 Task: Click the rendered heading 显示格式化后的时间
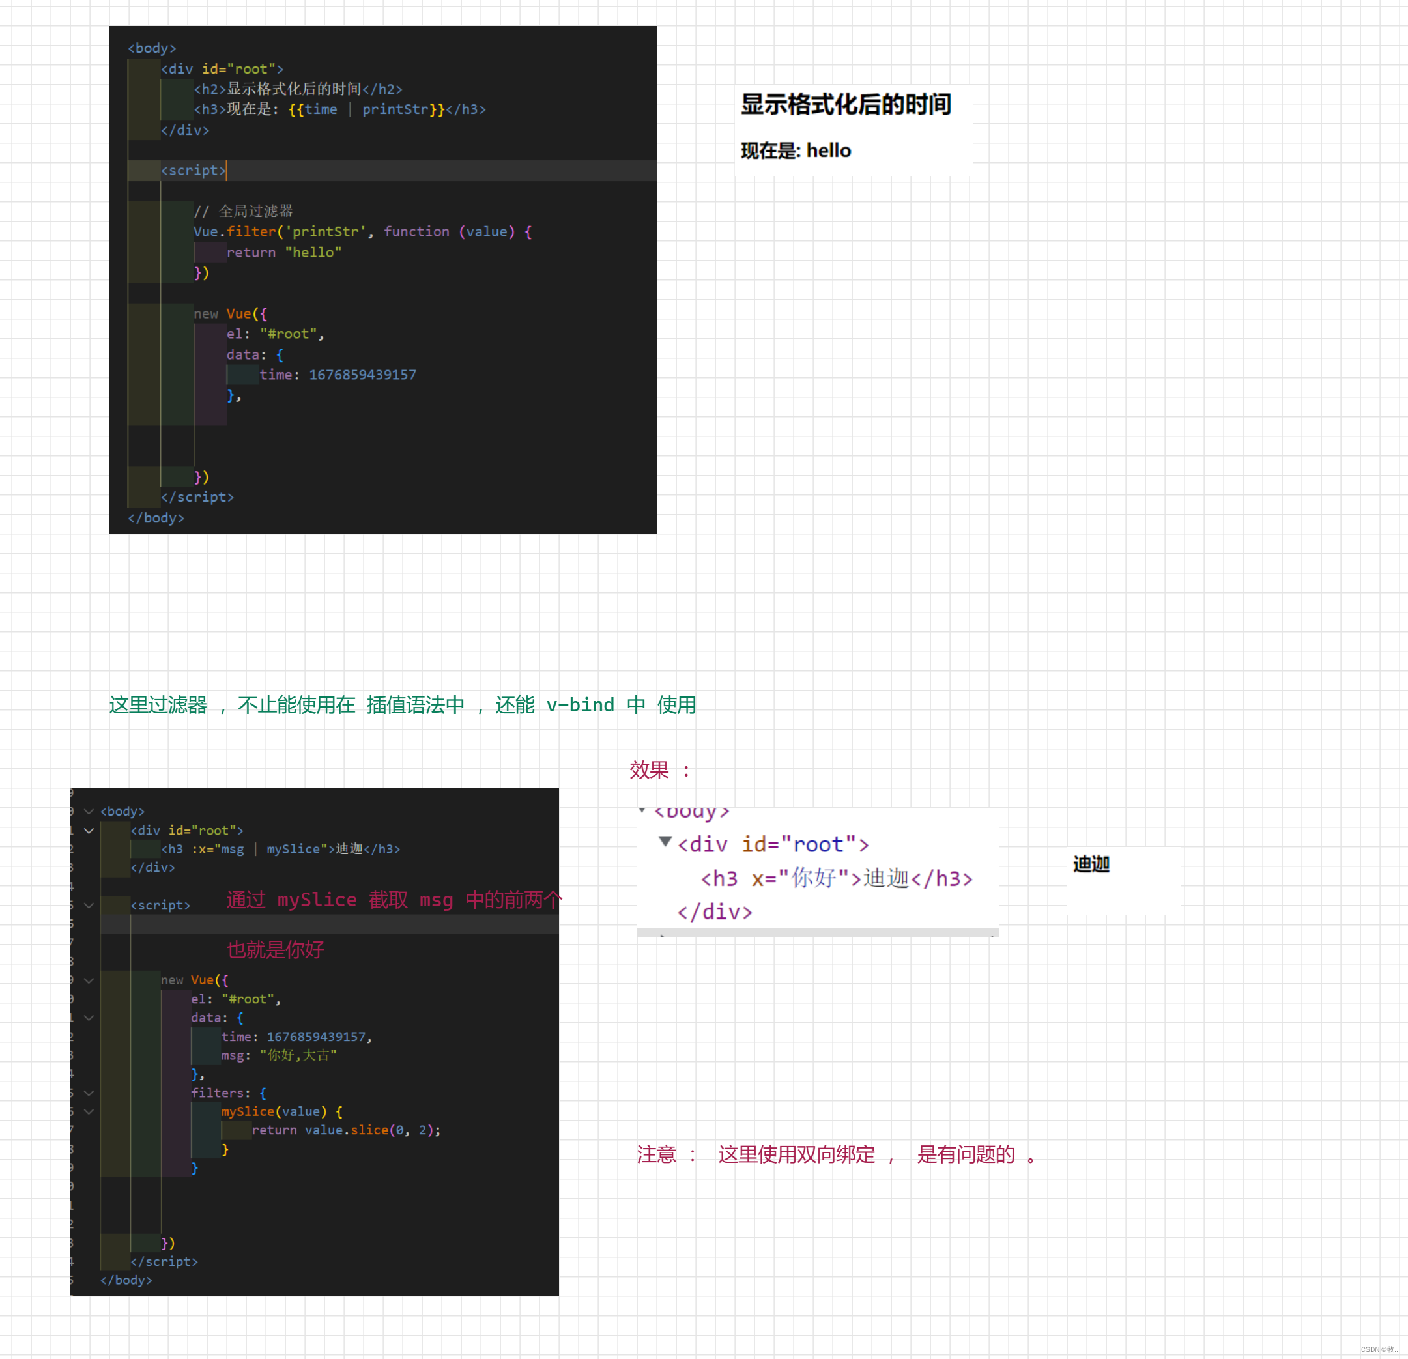click(846, 105)
